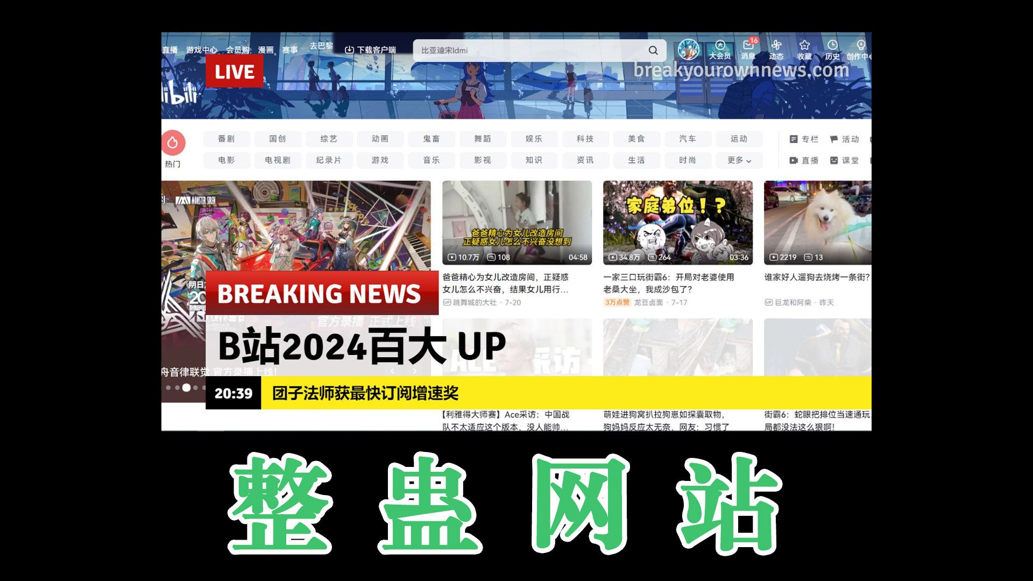Select the 游戏 category

pyautogui.click(x=380, y=160)
